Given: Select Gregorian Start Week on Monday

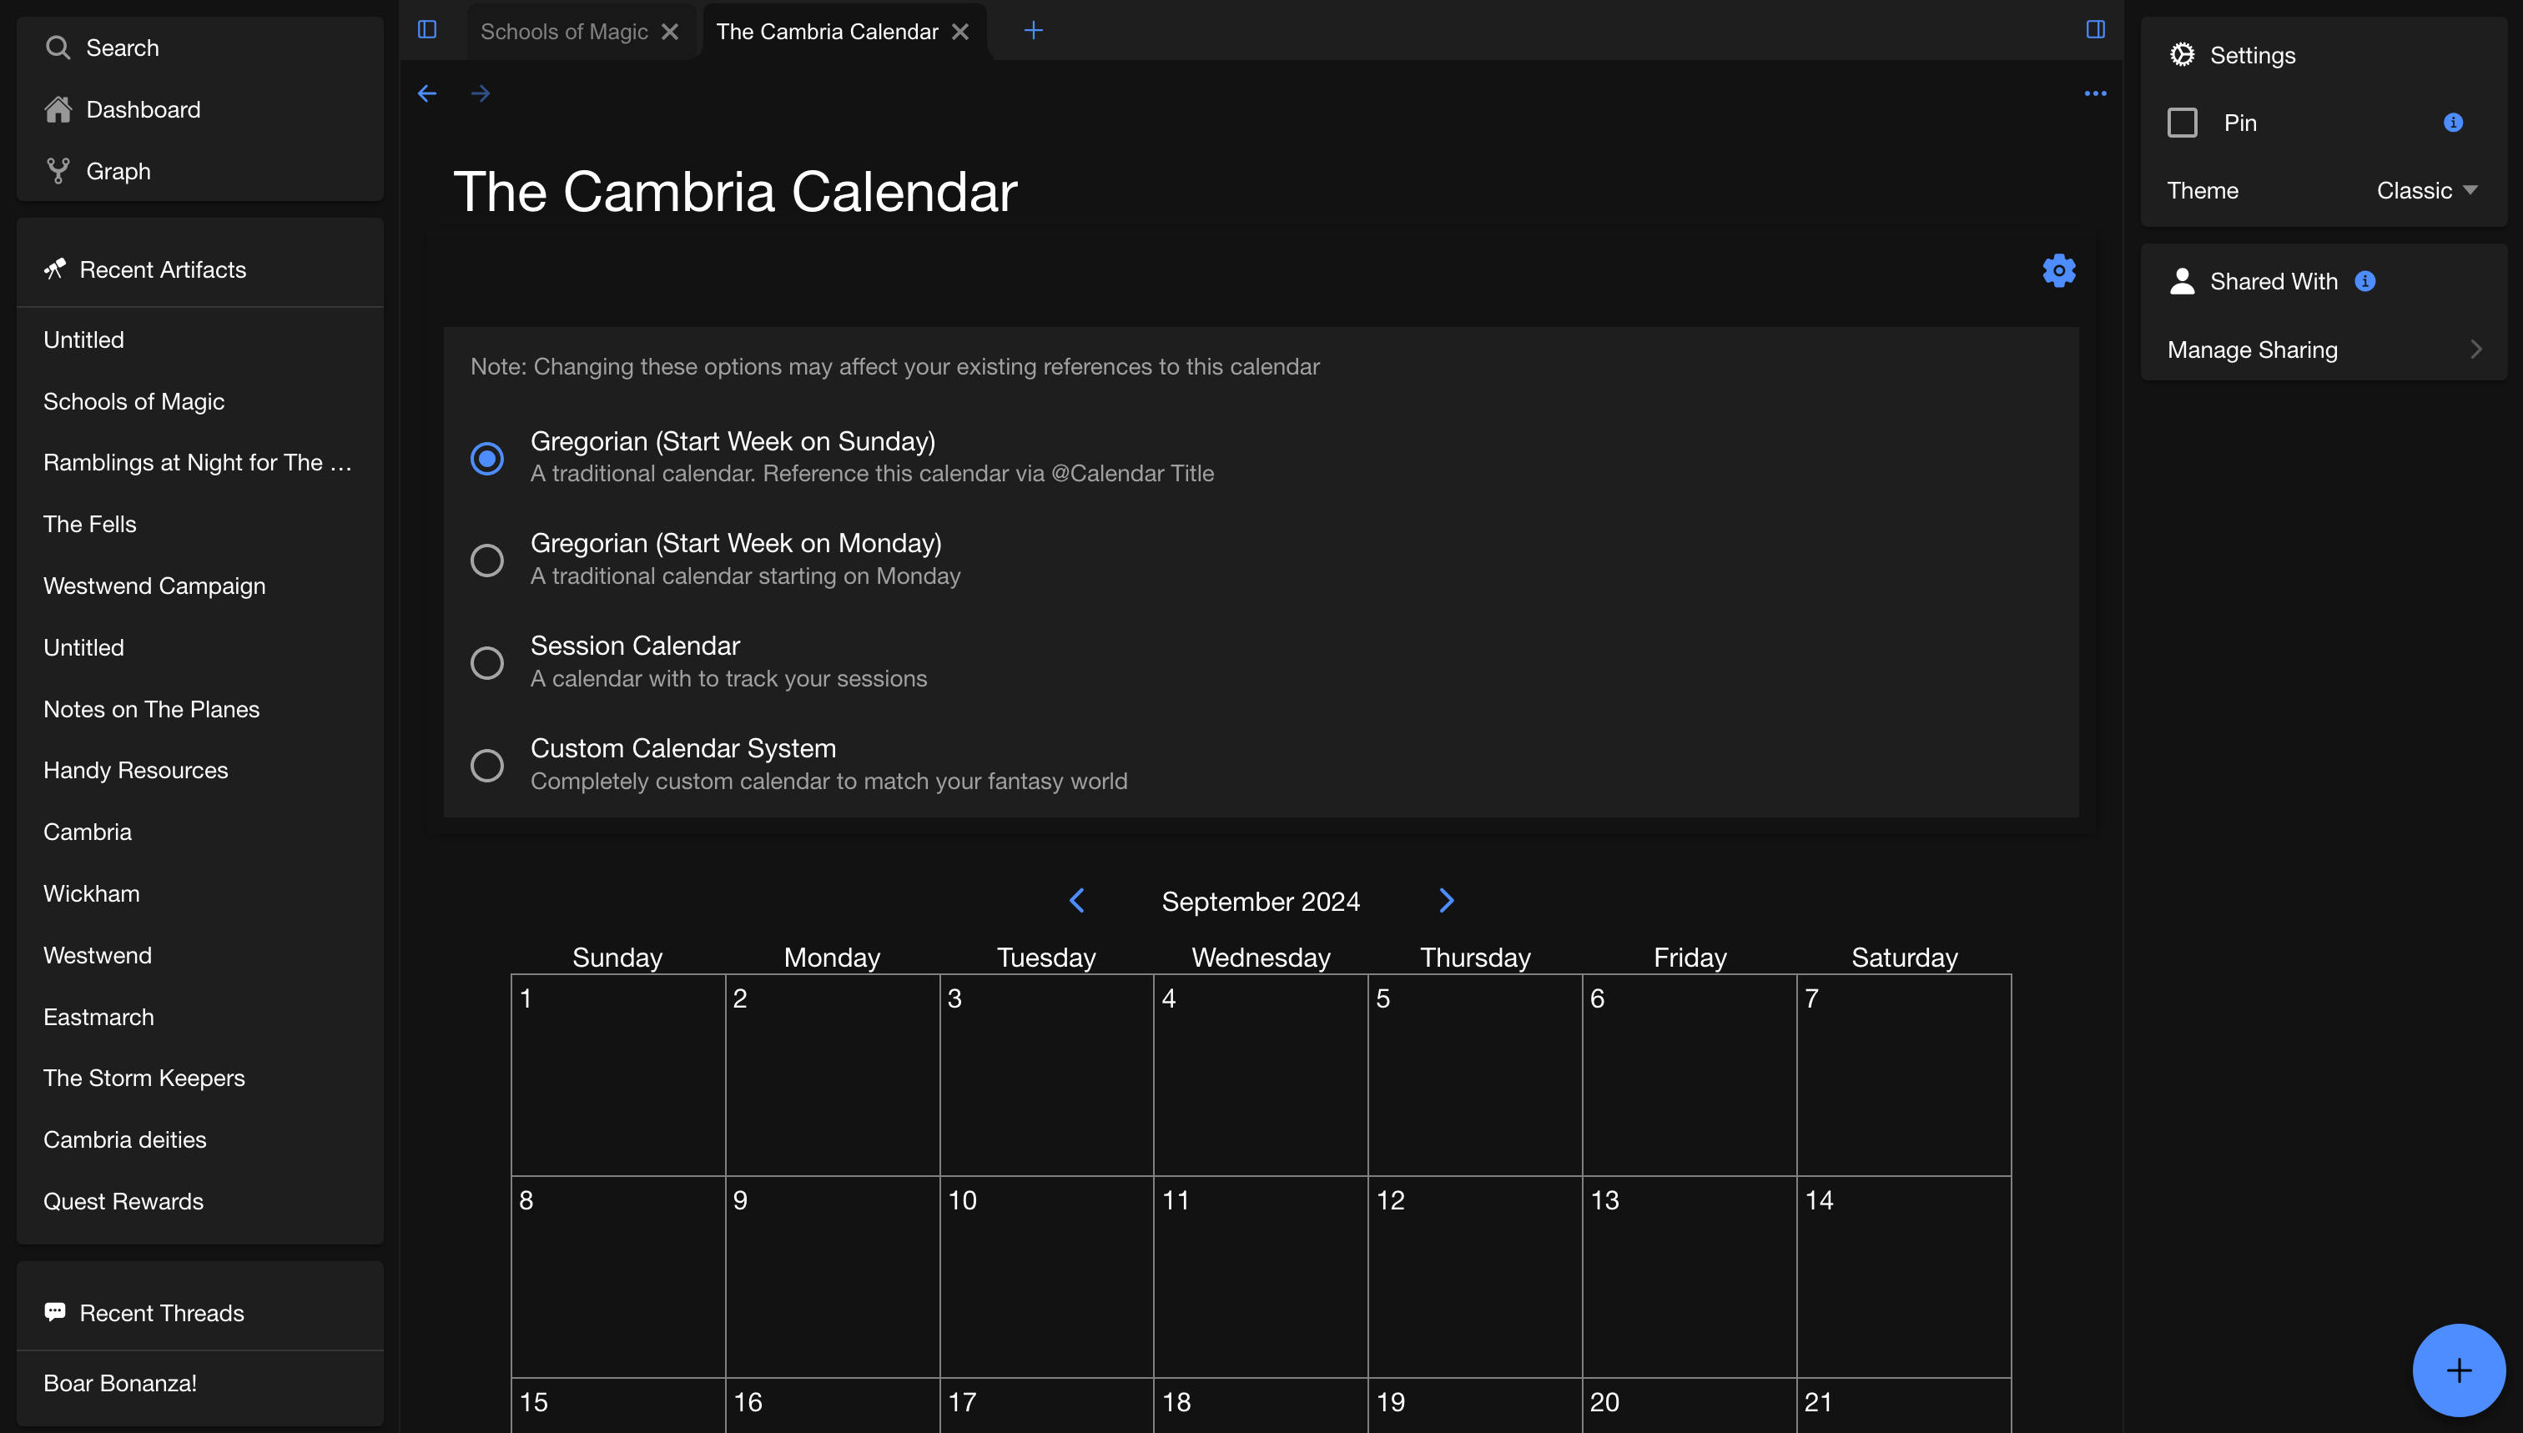Looking at the screenshot, I should coord(487,560).
